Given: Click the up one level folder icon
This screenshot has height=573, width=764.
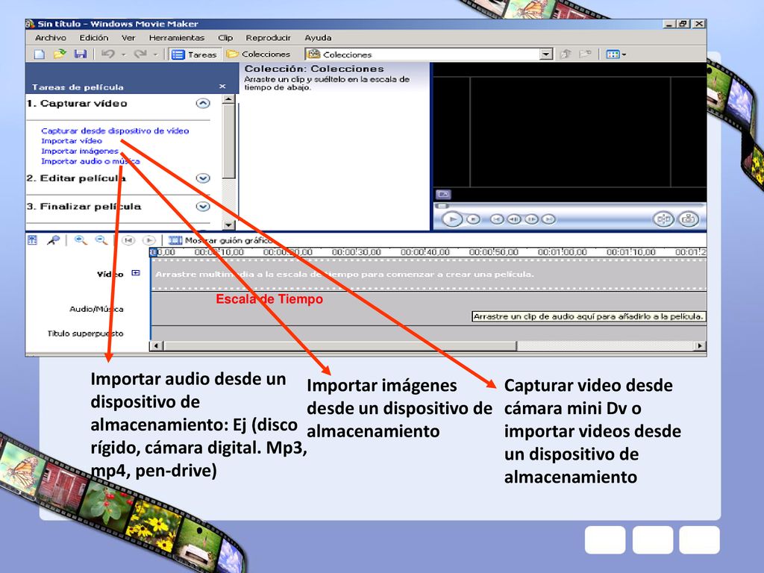Looking at the screenshot, I should pos(566,54).
